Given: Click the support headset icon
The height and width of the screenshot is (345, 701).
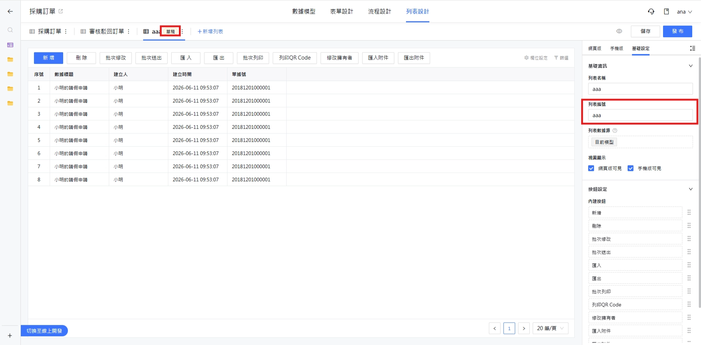Looking at the screenshot, I should 651,11.
